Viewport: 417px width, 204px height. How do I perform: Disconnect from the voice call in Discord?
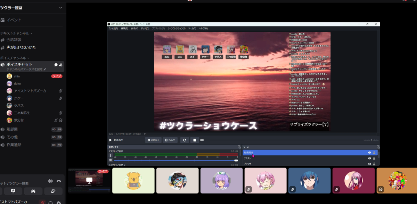59,181
